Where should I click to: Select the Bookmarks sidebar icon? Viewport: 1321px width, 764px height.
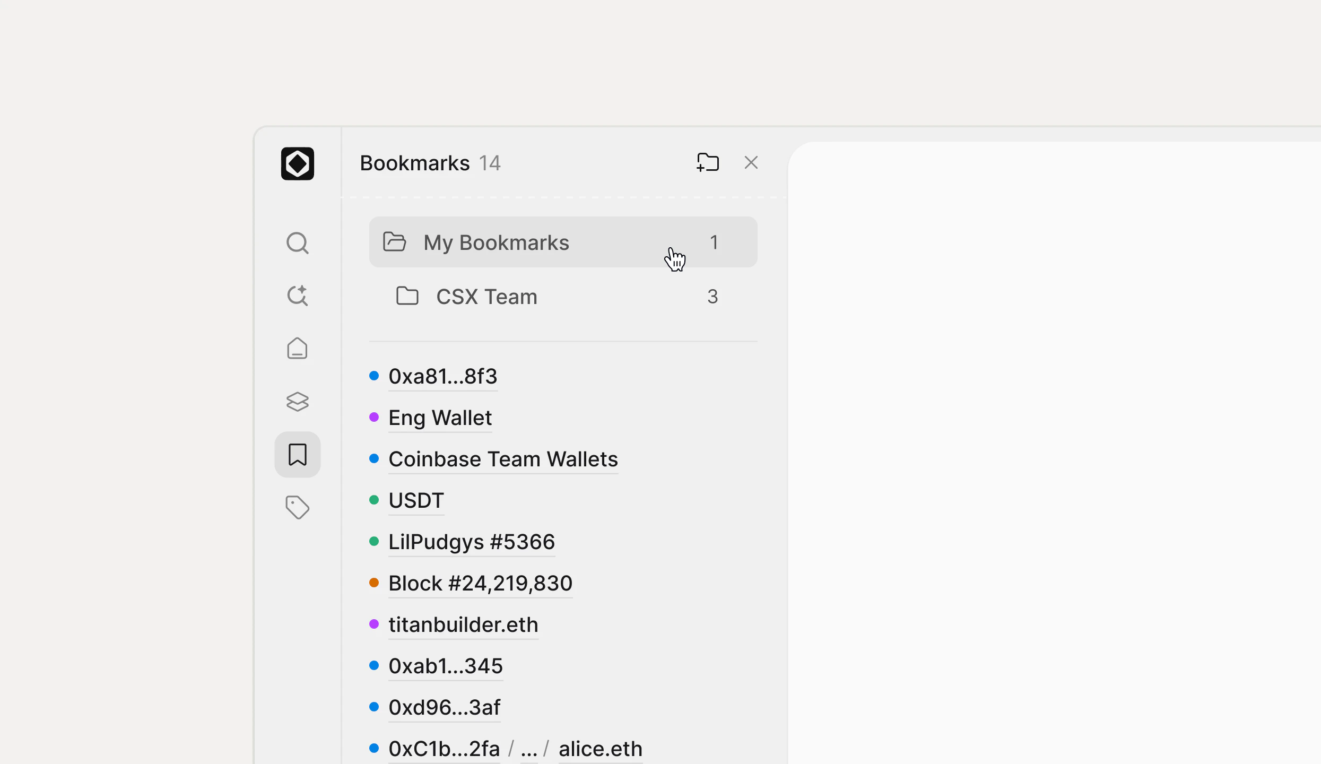coord(297,454)
